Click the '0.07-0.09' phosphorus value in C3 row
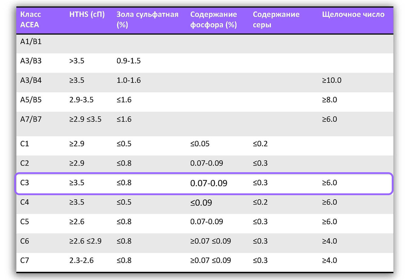Screen dimensions: 408x280 pos(209,183)
